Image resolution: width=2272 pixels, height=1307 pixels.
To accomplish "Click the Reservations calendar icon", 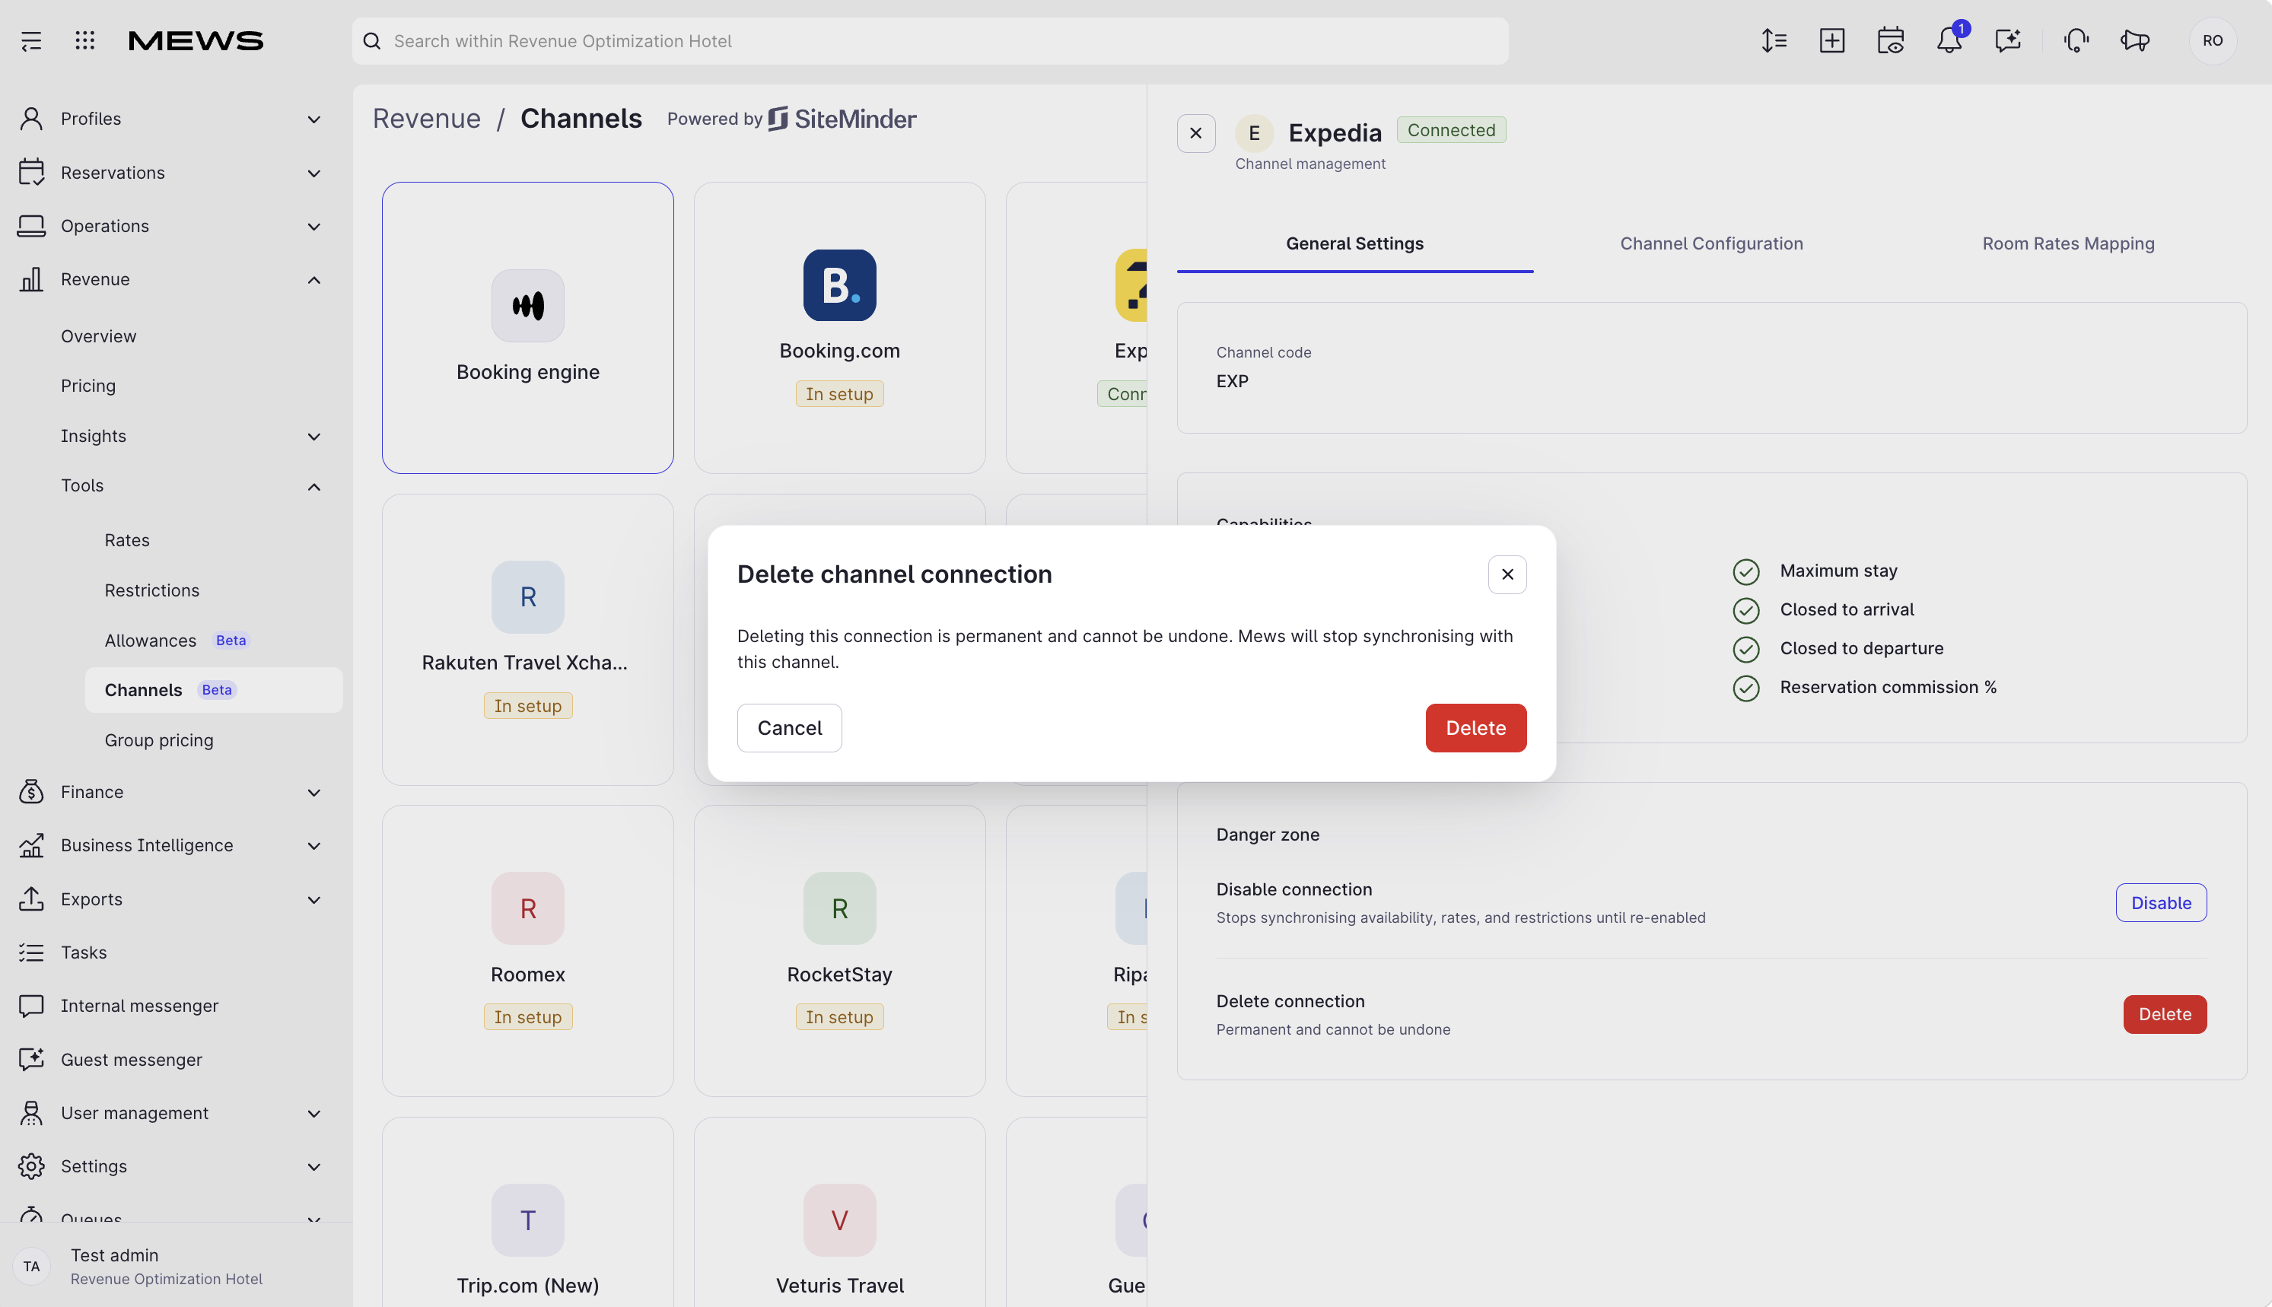I will point(31,173).
